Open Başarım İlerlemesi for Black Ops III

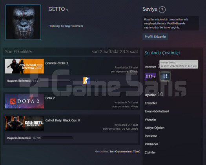pos(19,138)
